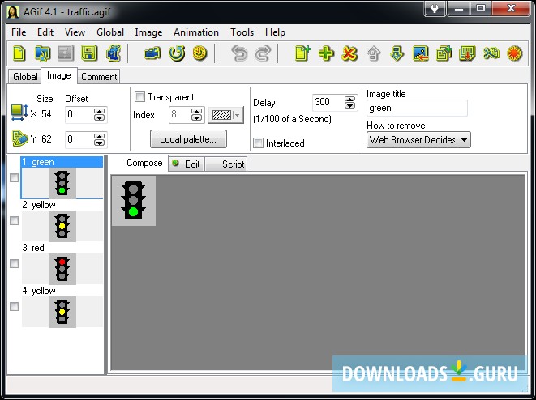Click the circular loop arrow toolbar icon
This screenshot has height=400, width=536.
point(177,53)
